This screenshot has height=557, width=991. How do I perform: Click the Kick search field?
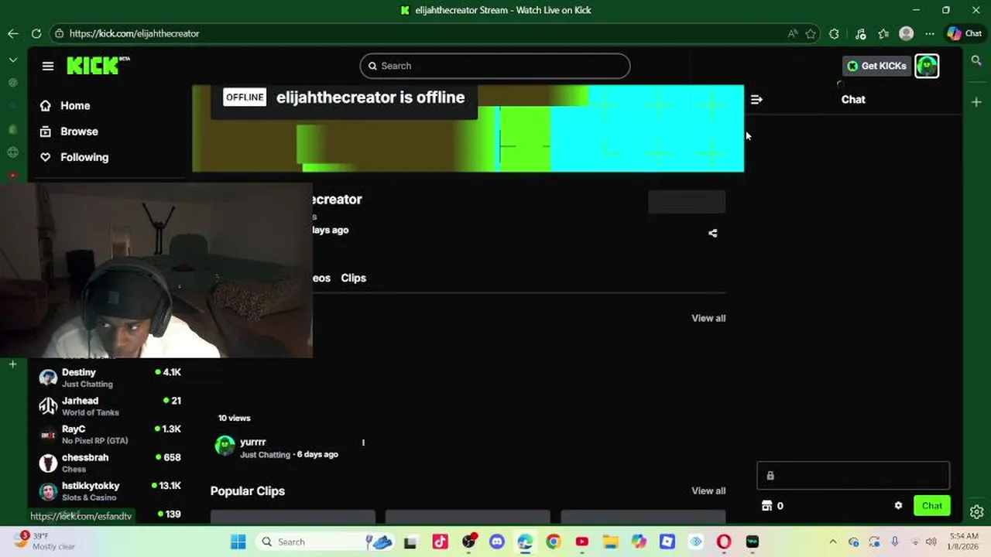pos(495,66)
